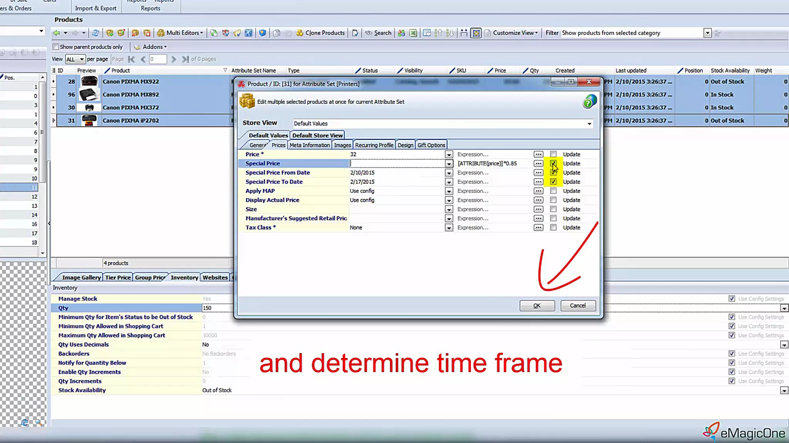Check Update box for Tax Class
789x443 pixels.
coord(553,228)
